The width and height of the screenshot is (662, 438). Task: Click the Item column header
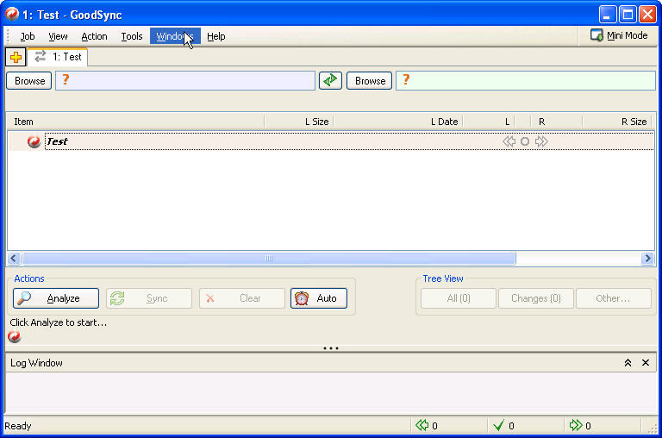point(136,122)
